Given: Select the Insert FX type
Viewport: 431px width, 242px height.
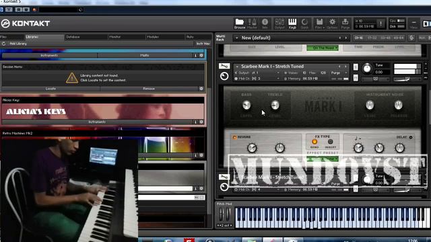Looking at the screenshot, I should click(331, 142).
